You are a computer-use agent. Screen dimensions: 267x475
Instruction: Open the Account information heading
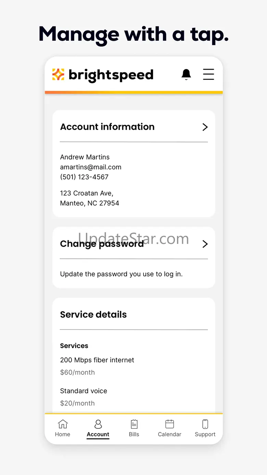[107, 127]
